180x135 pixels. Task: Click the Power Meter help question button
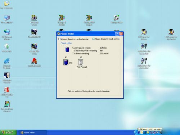[117, 34]
